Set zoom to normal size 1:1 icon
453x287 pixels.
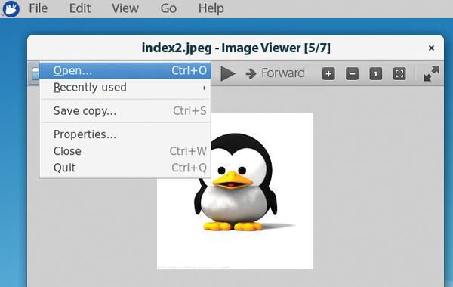(x=376, y=74)
